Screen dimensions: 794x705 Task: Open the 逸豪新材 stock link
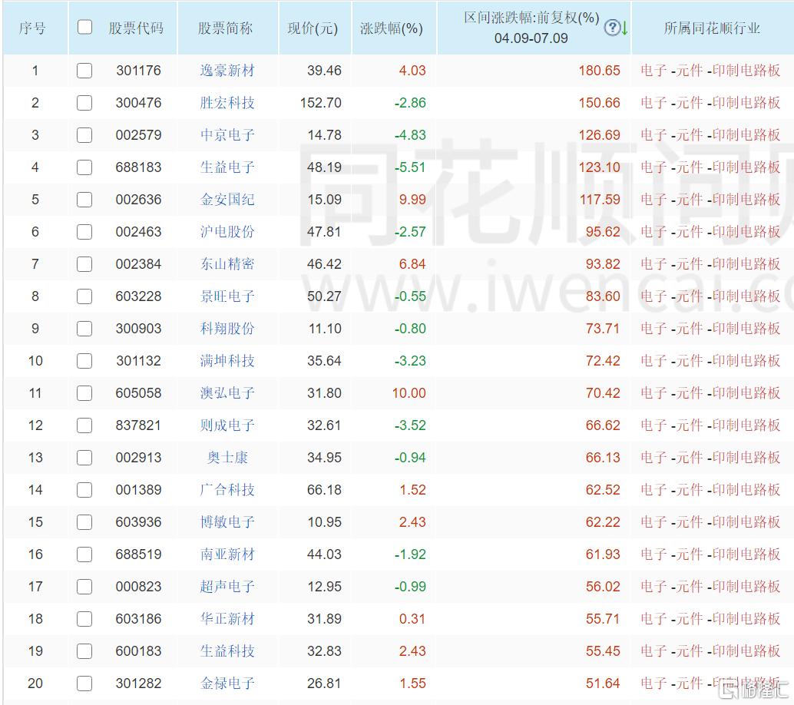point(227,71)
